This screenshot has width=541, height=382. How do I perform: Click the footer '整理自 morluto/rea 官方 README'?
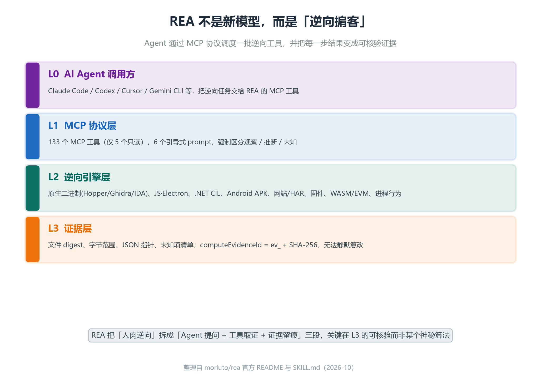(x=269, y=368)
